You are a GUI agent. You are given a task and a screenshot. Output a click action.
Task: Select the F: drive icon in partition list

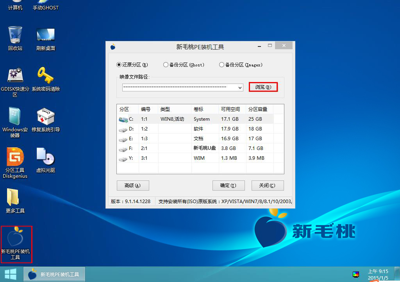click(123, 149)
